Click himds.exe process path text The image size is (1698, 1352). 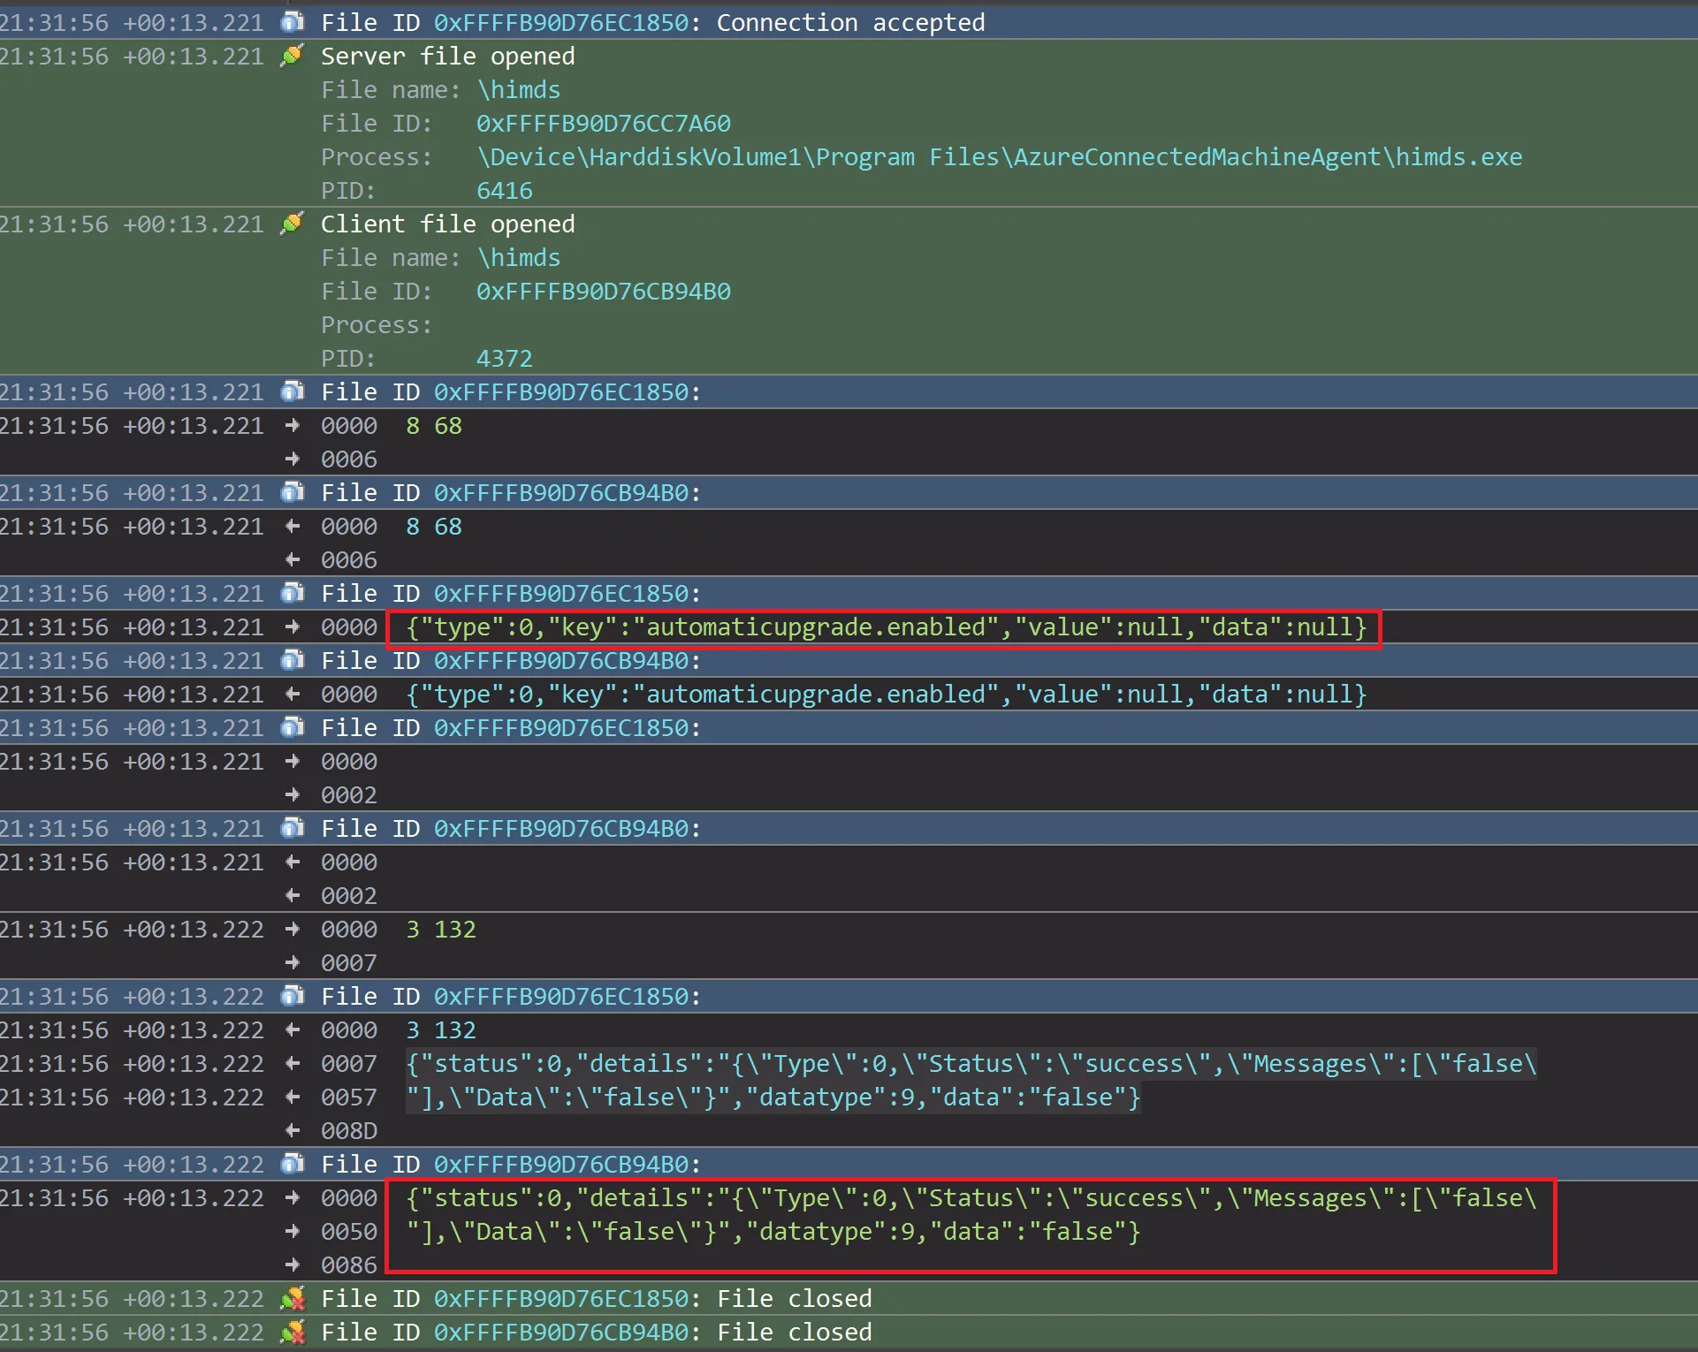pos(999,156)
